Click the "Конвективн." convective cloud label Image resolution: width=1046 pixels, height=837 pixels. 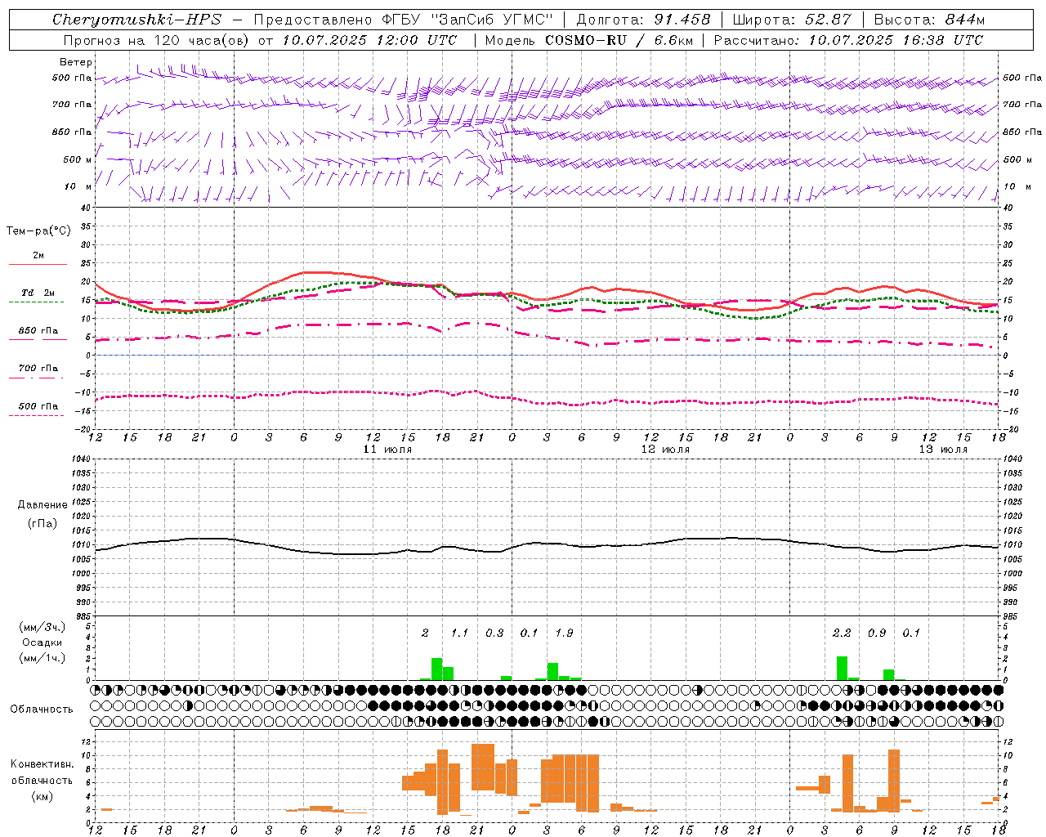pos(42,764)
